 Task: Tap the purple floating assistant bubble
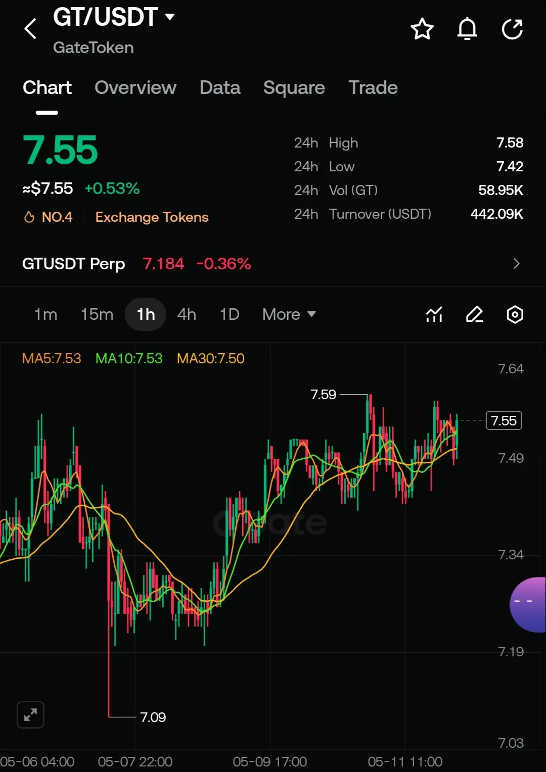(x=528, y=605)
